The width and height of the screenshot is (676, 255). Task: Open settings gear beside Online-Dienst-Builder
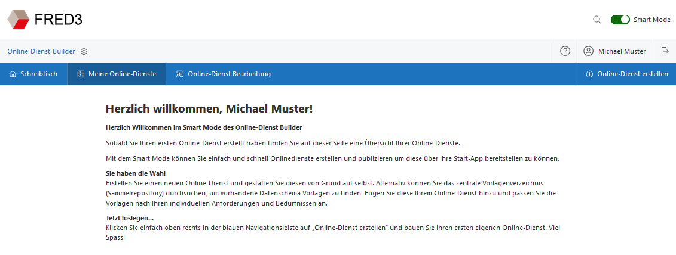[84, 51]
